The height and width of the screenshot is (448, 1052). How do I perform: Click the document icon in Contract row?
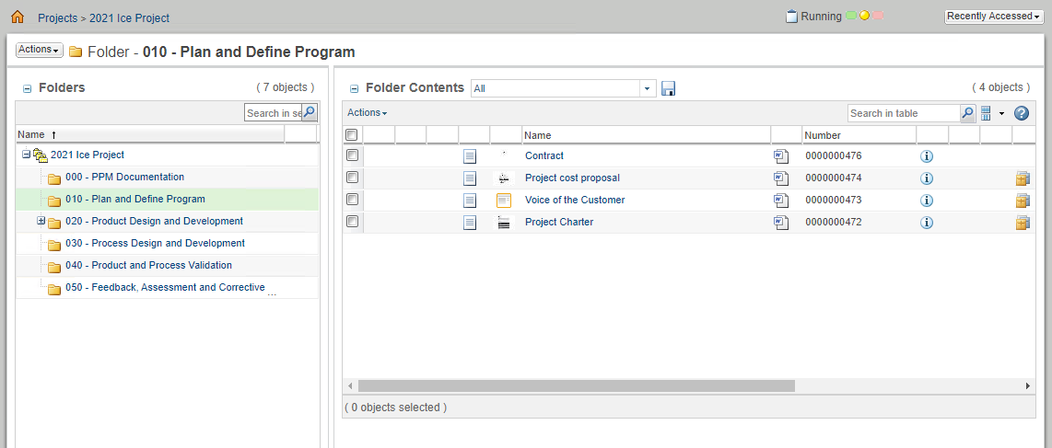tap(470, 156)
